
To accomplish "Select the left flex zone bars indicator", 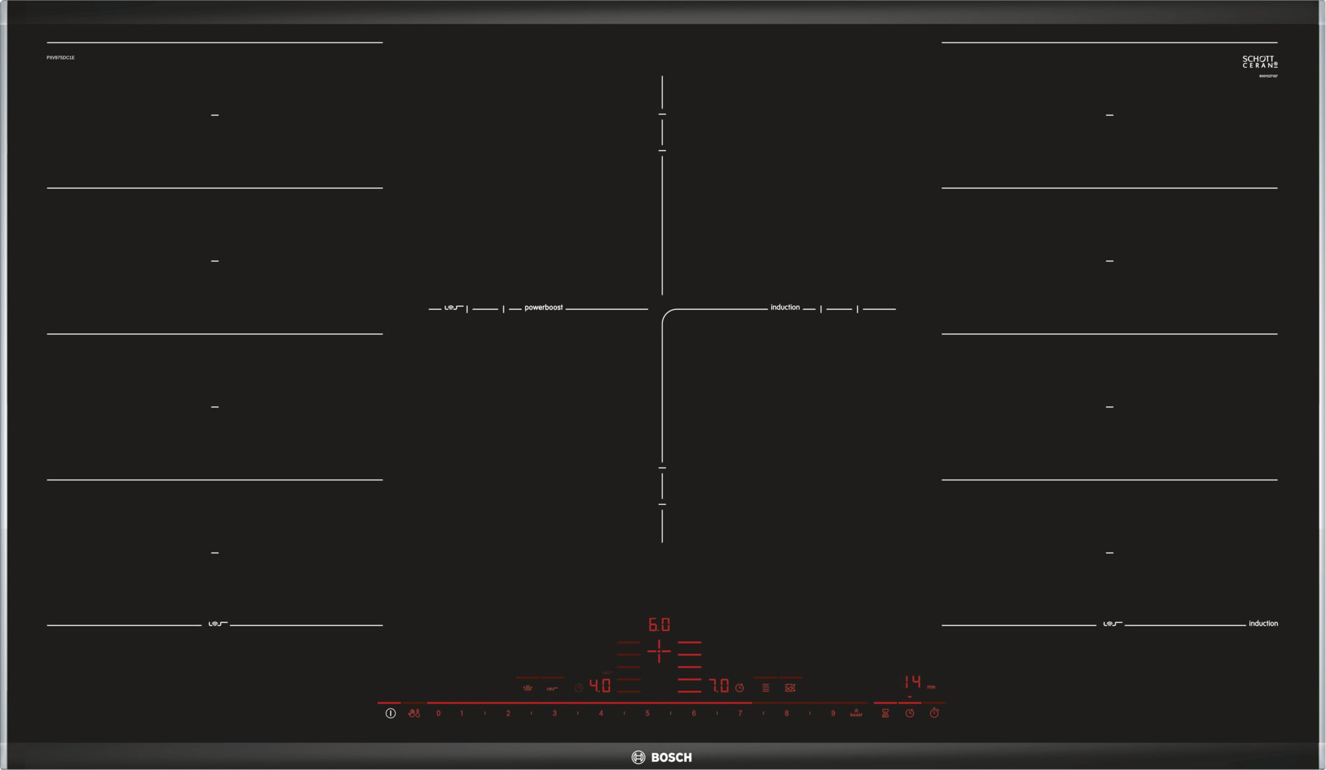I will click(x=629, y=667).
